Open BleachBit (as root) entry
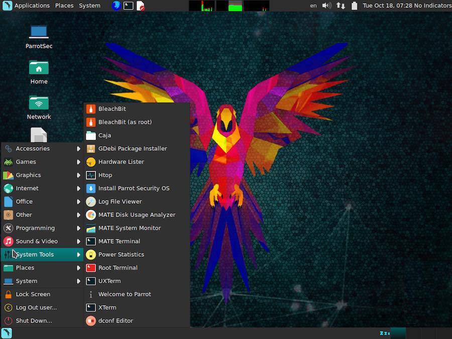 pyautogui.click(x=137, y=122)
